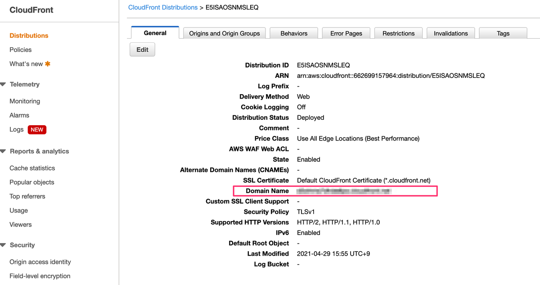Click the Custom SSL Client Support label
The height and width of the screenshot is (285, 540).
tap(247, 201)
